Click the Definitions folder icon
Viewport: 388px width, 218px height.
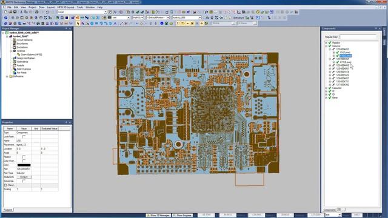point(11,76)
